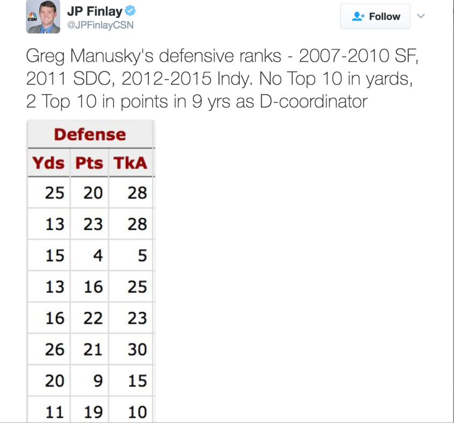Viewport: 454px width, 423px height.
Task: Expand the chevron menu next to Follow
Action: pyautogui.click(x=421, y=16)
